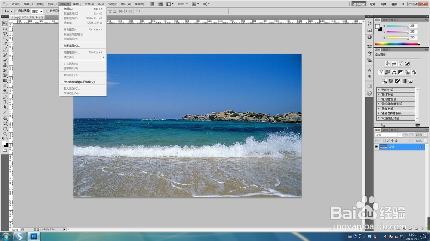Viewport: 430px width, 241px height.
Task: Switch to the 设计 workspace
Action: (372, 4)
